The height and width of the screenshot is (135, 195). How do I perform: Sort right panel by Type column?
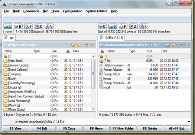tap(136, 51)
